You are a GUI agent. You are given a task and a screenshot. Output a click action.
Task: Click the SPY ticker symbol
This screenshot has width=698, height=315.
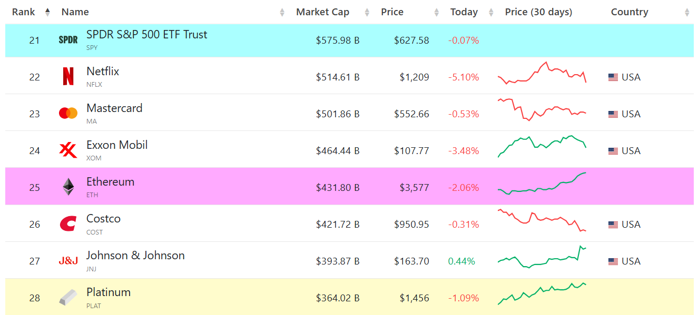[92, 47]
